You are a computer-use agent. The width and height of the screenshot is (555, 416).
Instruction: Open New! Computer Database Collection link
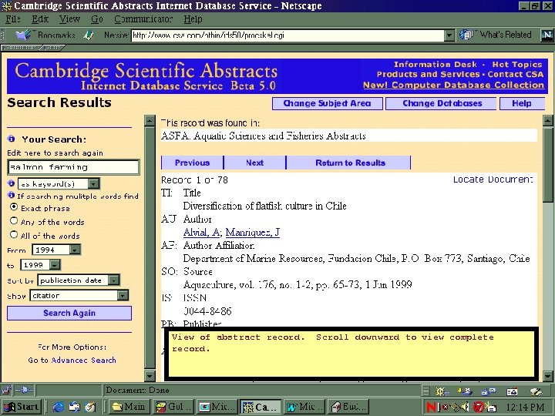[453, 85]
